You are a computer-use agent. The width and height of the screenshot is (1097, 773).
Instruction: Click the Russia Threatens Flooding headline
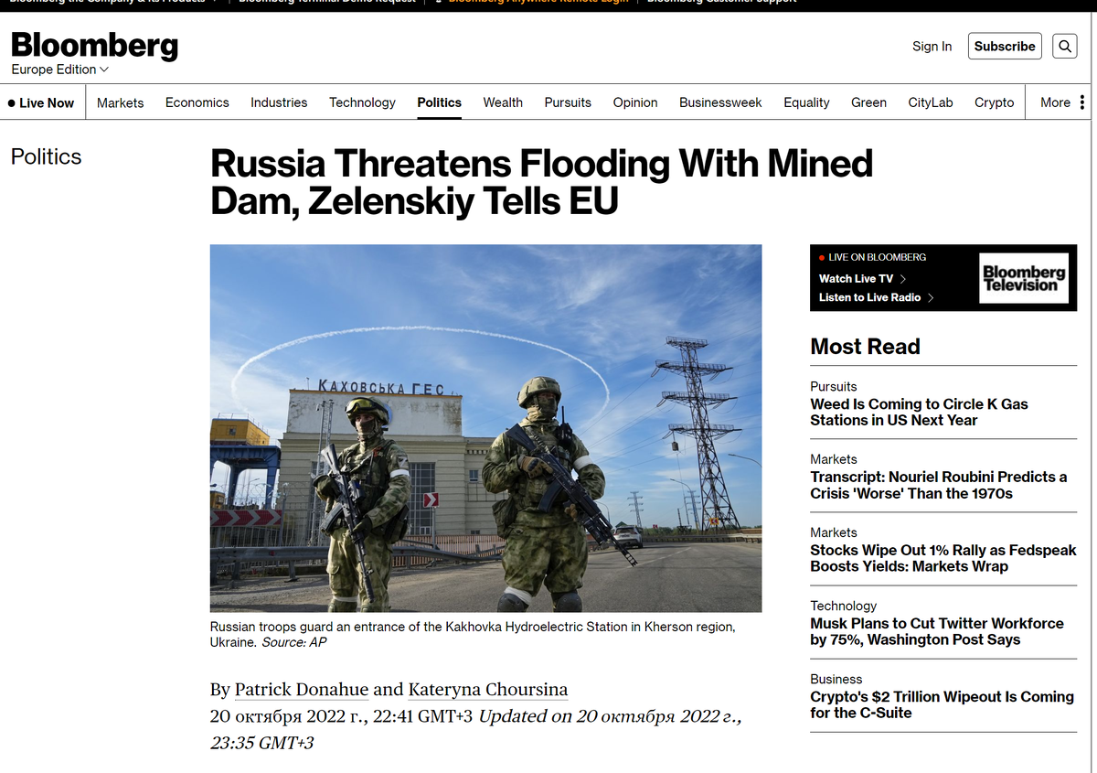(541, 182)
